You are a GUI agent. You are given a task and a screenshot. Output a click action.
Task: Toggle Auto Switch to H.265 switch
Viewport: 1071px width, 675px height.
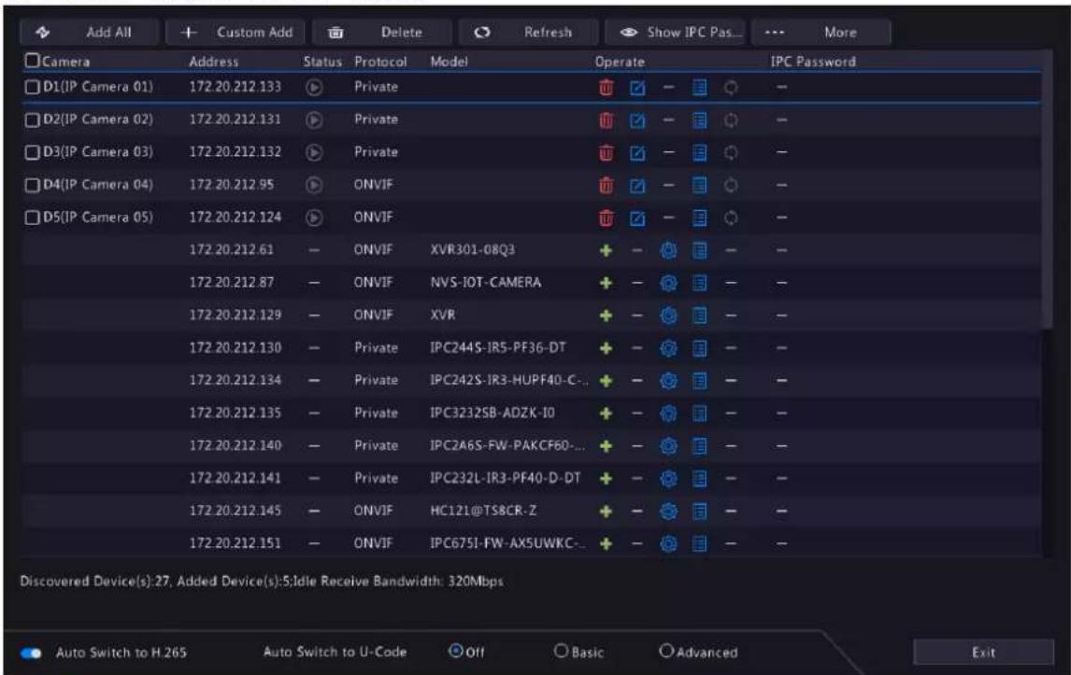coord(31,654)
